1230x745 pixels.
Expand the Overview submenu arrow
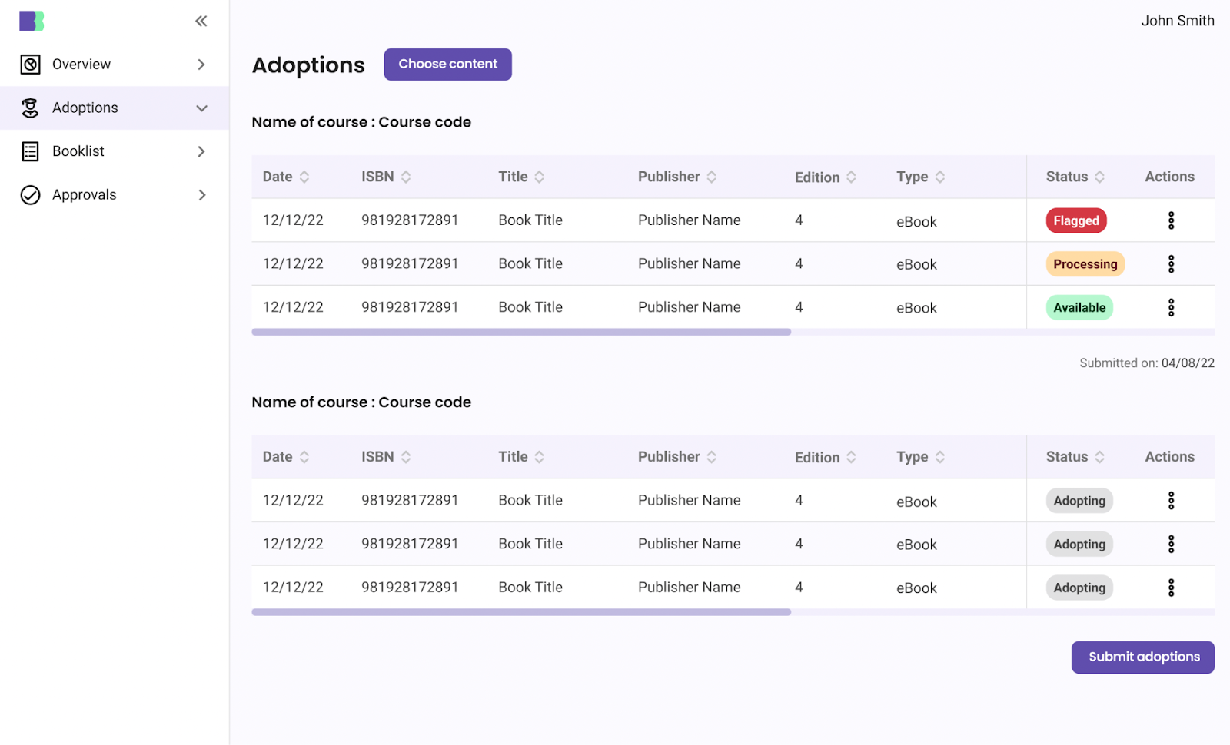point(201,65)
